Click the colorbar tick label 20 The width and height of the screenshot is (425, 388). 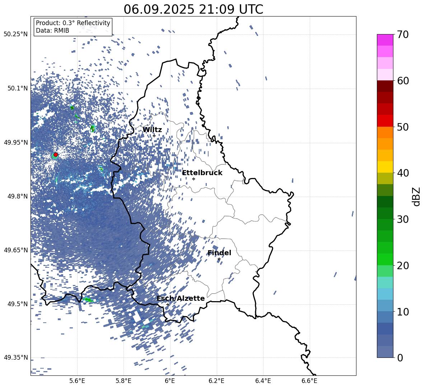pos(403,266)
